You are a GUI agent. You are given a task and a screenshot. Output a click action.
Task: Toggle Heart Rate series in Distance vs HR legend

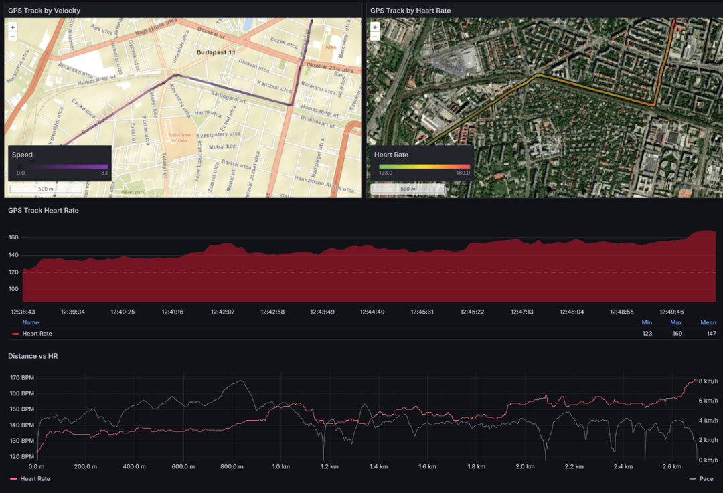pos(35,478)
